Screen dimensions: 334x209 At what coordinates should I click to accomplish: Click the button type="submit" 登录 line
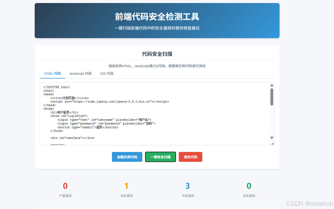88,127
